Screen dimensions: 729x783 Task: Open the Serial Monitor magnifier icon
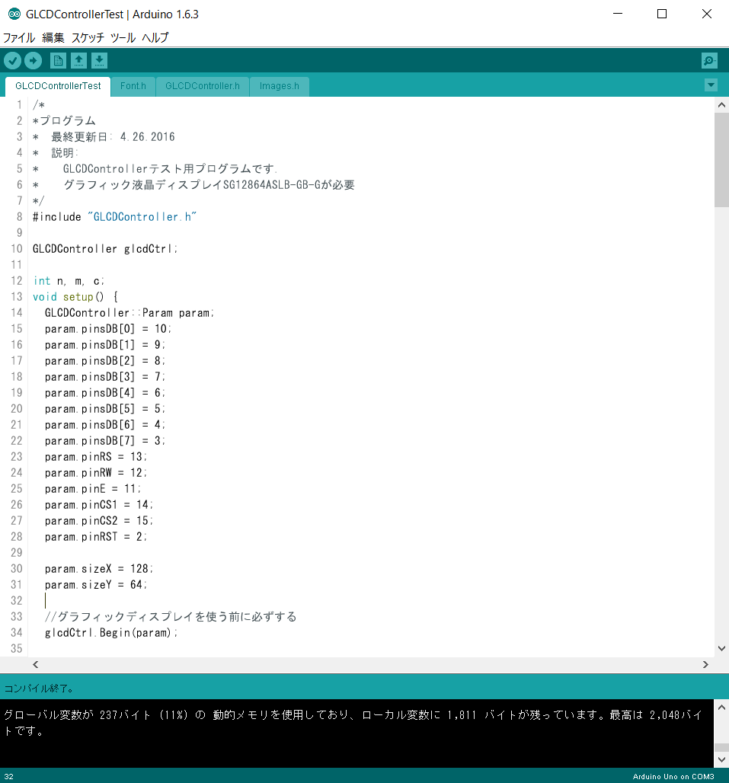point(709,61)
